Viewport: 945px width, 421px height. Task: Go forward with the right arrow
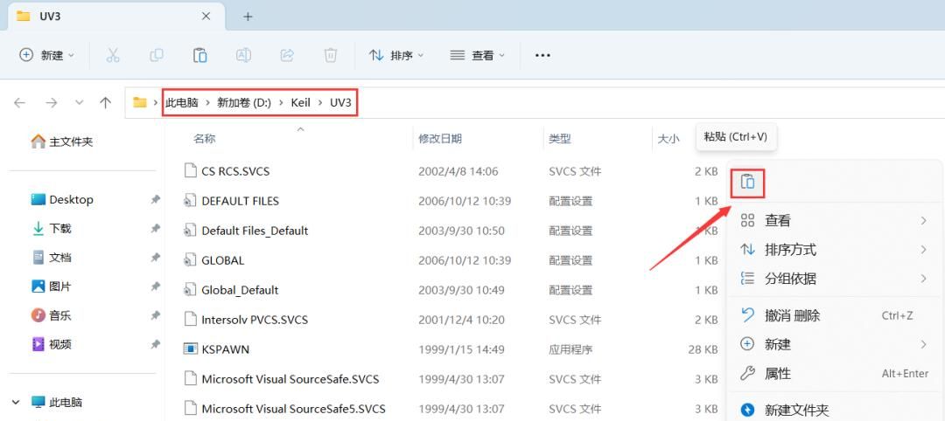[x=52, y=103]
